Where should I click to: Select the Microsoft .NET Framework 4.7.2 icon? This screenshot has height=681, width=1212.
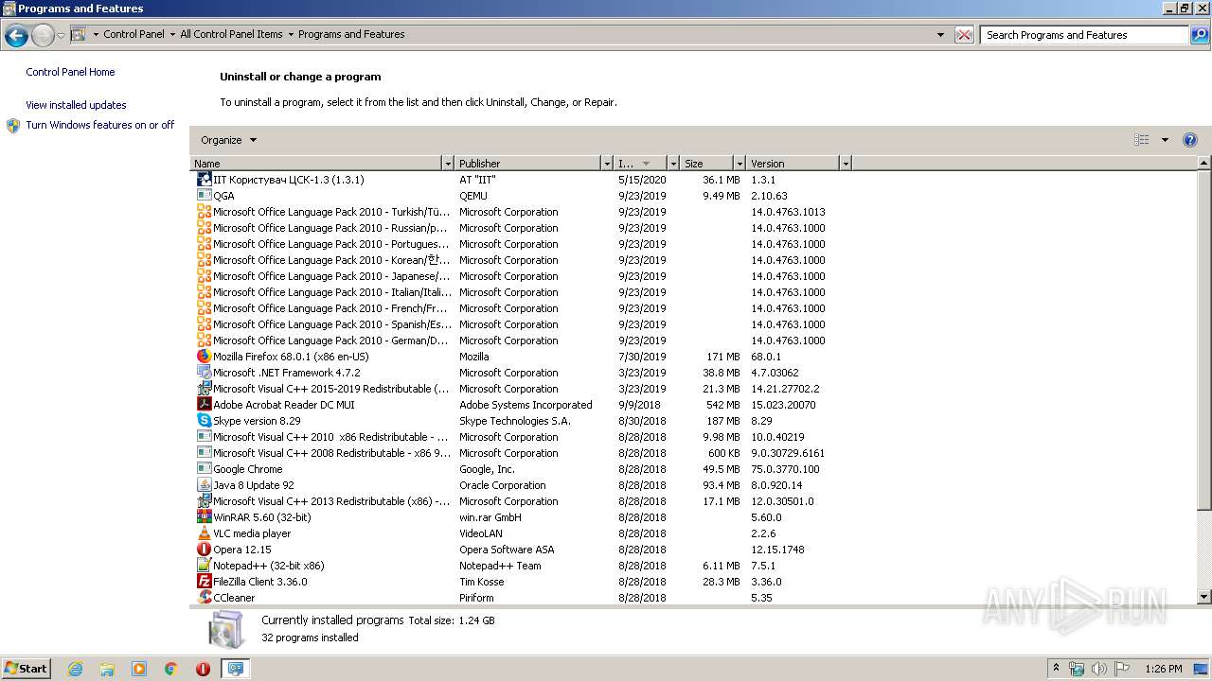click(204, 373)
